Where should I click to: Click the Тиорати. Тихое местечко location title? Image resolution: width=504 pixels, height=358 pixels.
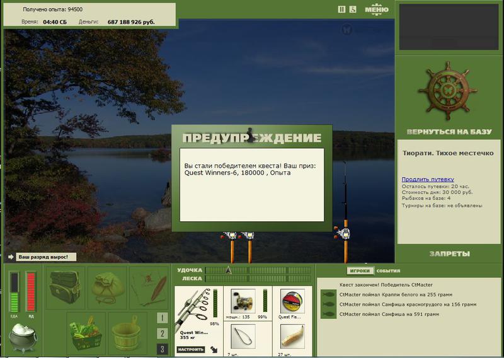point(448,153)
